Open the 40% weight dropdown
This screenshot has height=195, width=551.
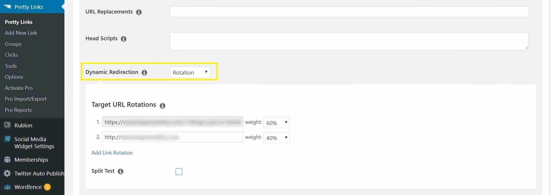(x=277, y=138)
